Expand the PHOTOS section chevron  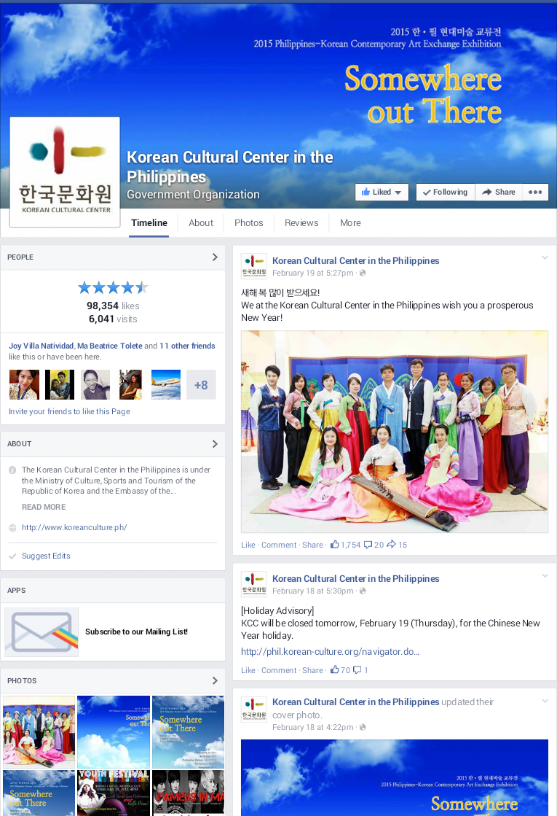click(215, 680)
